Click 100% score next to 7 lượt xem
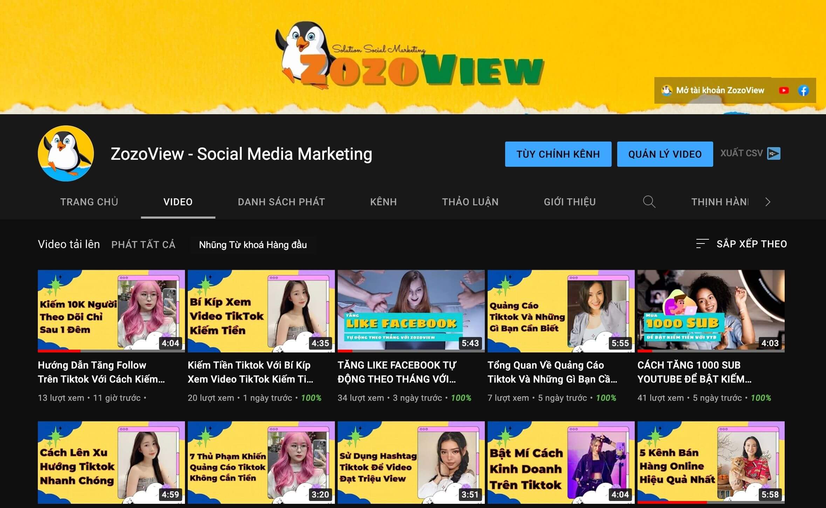 (606, 398)
